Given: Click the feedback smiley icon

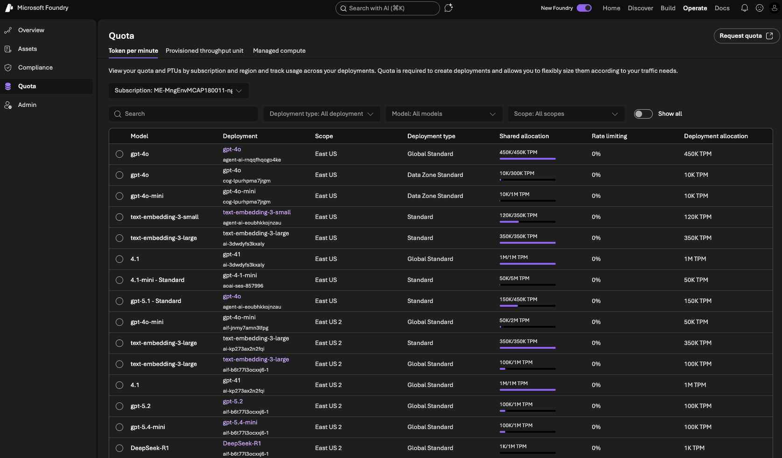Looking at the screenshot, I should click(760, 8).
